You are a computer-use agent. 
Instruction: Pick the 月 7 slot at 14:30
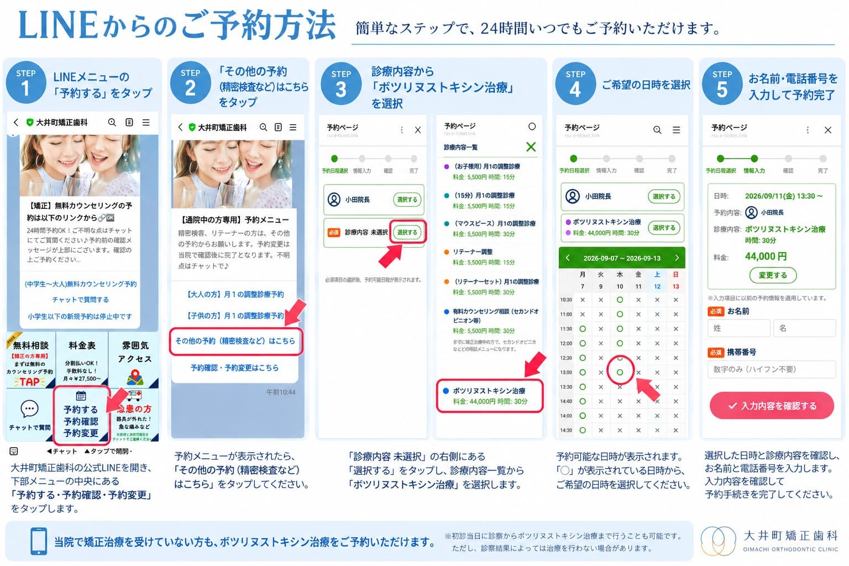pos(583,430)
